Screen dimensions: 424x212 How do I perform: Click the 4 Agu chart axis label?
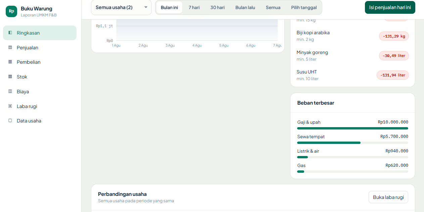tap(197, 45)
